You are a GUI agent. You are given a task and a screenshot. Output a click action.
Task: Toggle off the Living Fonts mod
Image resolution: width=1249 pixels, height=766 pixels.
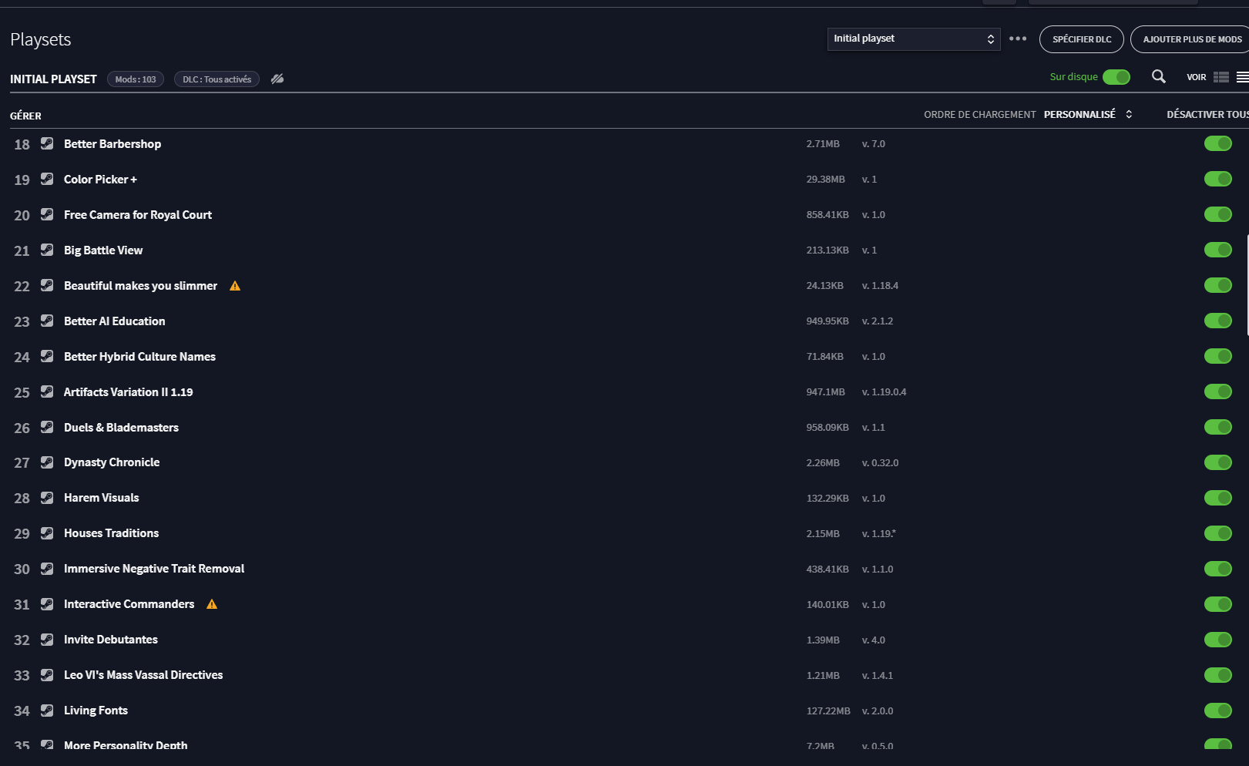1218,711
